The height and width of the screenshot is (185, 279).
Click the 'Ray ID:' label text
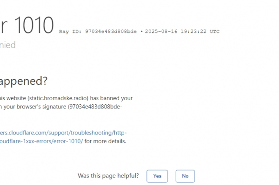70,32
